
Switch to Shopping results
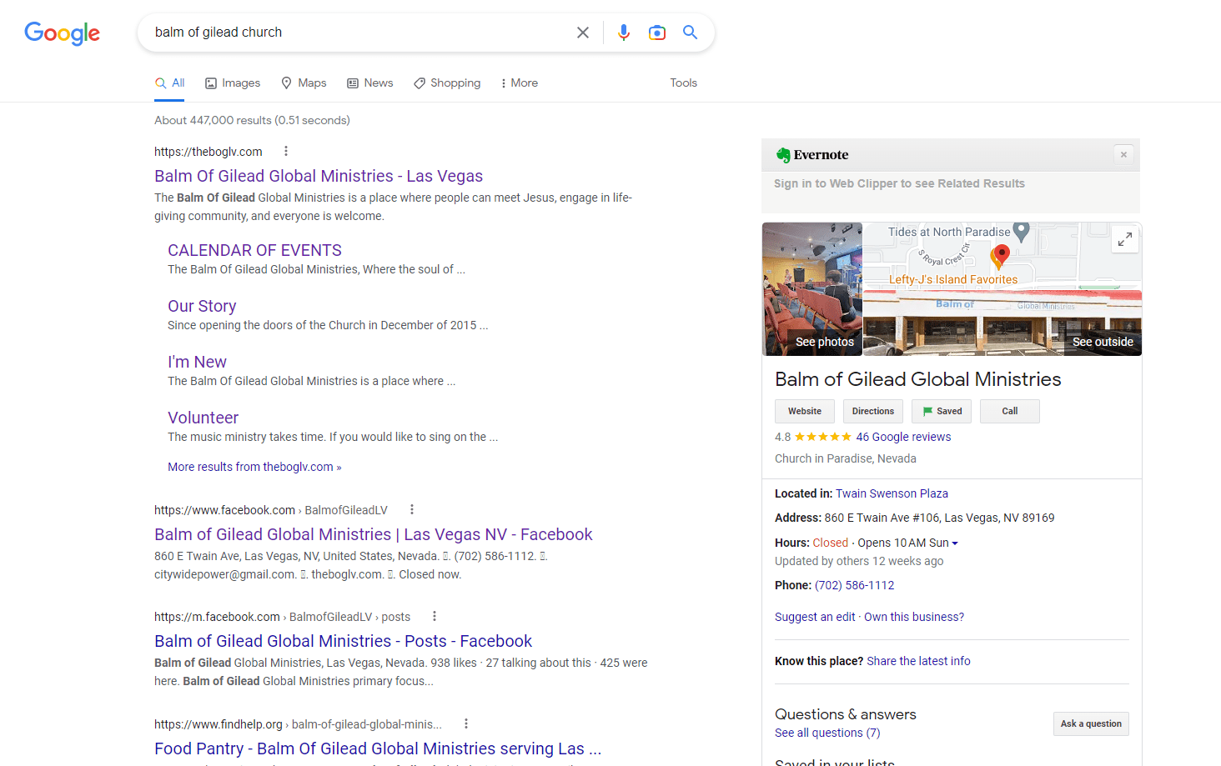click(x=447, y=83)
